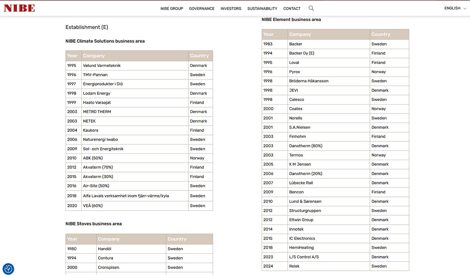Select Contura company cell
470x275 pixels.
pyautogui.click(x=131, y=258)
